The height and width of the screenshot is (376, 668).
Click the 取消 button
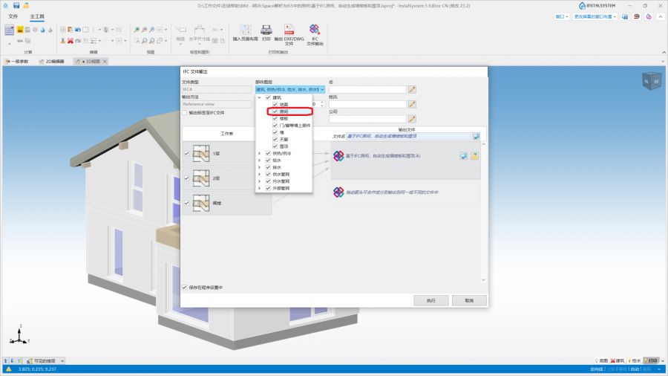pos(468,300)
